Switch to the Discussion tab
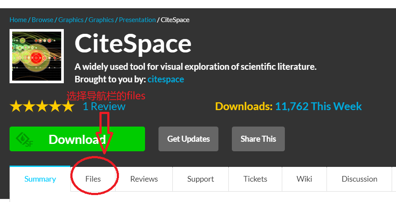 [360, 179]
